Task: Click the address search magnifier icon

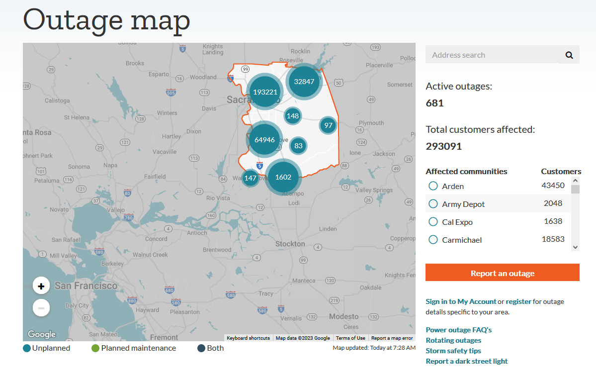Action: coord(569,55)
